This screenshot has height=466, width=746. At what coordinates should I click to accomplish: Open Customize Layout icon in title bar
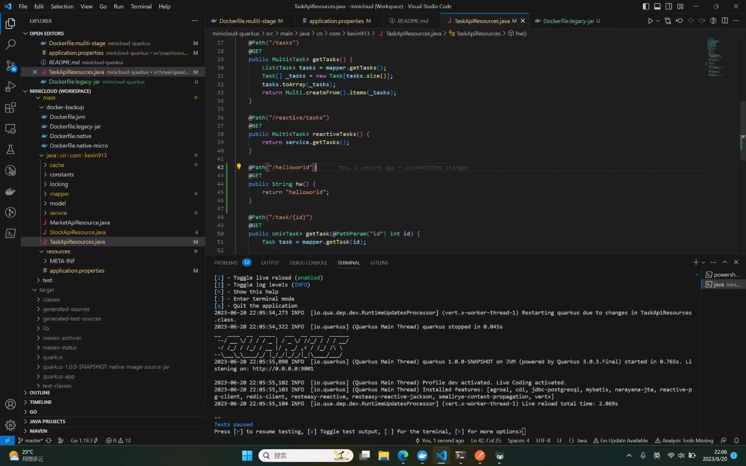(680, 6)
